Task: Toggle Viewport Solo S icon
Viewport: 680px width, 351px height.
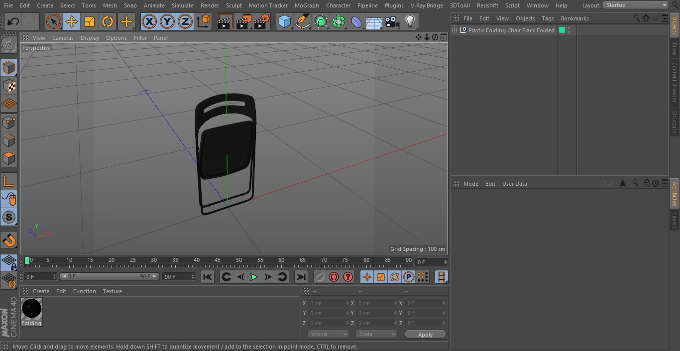Action: pos(9,217)
